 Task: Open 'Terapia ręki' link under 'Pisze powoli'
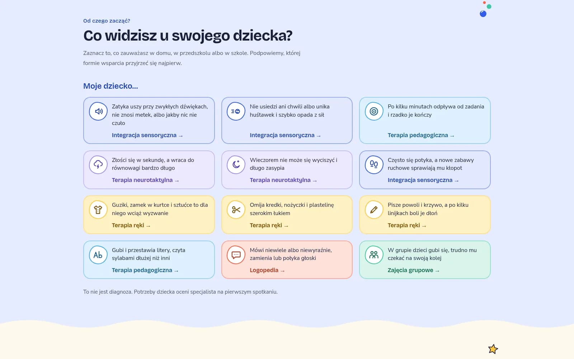(x=407, y=225)
